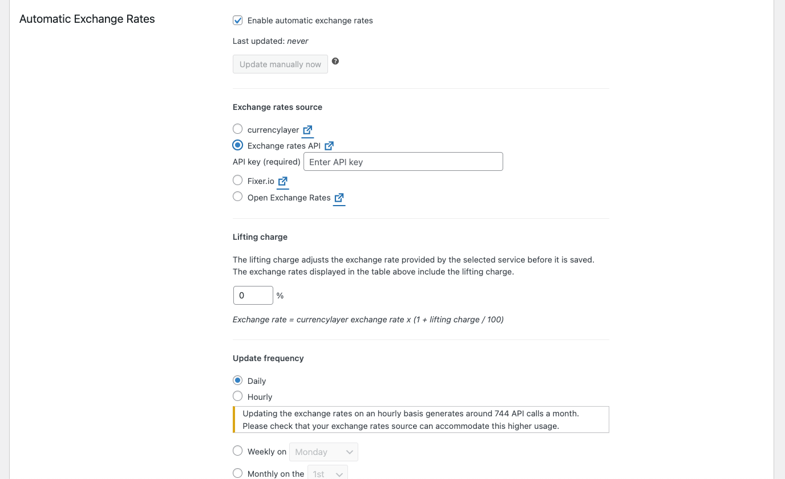Screen dimensions: 785x479
Task: Open the monthly day dropdown showing 1st
Action: pos(327,473)
